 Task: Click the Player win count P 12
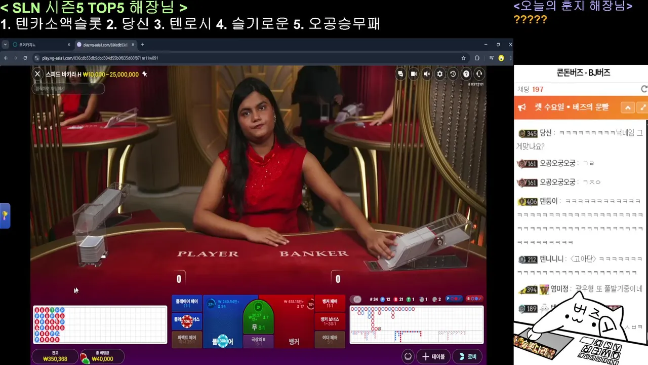385,299
